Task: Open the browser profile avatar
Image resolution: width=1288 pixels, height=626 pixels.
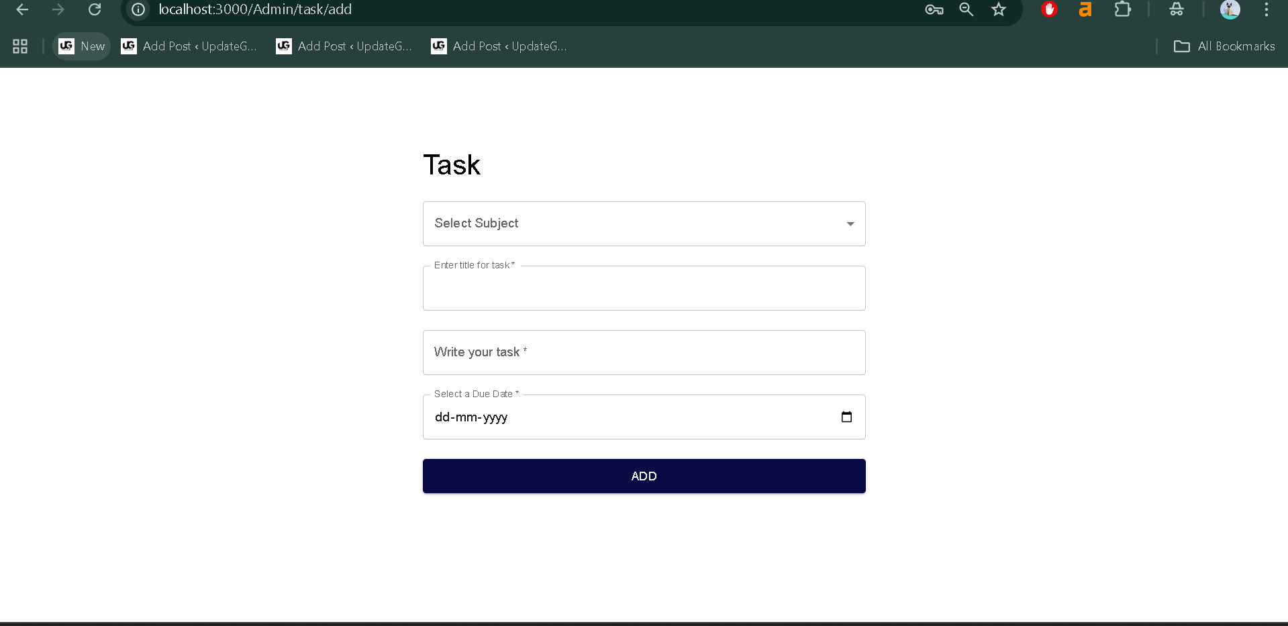Action: [1230, 9]
